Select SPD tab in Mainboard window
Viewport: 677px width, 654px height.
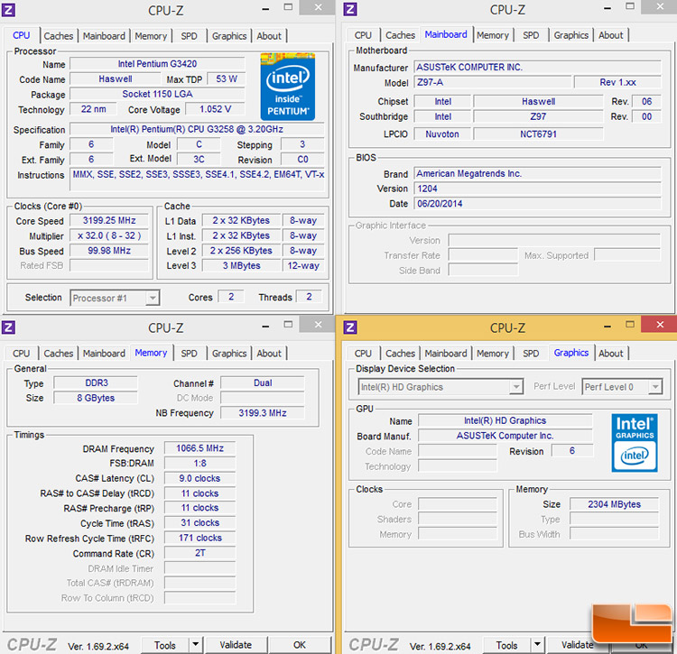tap(531, 35)
